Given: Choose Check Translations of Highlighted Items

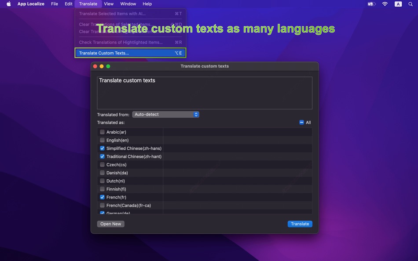Looking at the screenshot, I should tap(130, 42).
